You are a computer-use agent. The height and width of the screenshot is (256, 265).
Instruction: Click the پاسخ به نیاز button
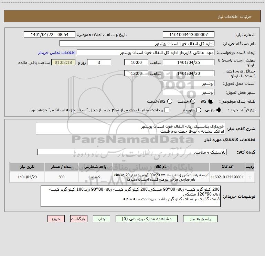pos(200,219)
